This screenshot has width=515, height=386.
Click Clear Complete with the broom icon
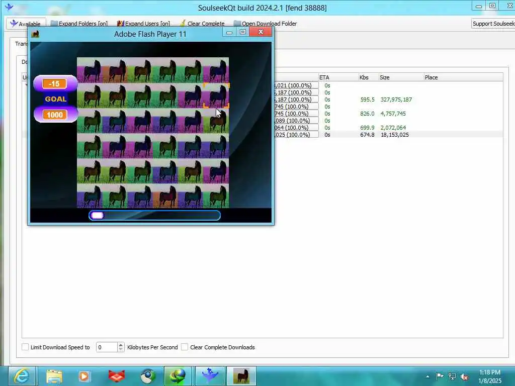tap(202, 24)
